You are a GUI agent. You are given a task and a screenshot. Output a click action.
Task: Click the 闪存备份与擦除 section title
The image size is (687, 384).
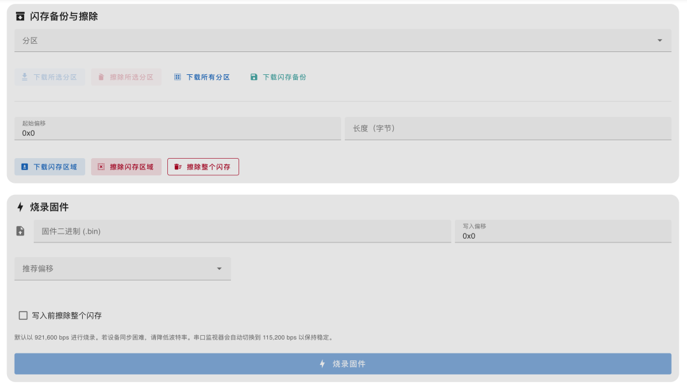(64, 17)
